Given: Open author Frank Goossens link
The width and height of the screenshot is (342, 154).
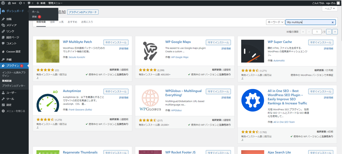Looking at the screenshot, I should (x=80, y=110).
